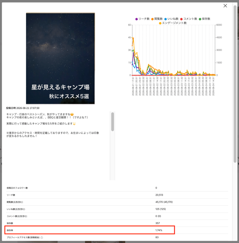The width and height of the screenshot is (239, 243).
Task: Click the save rate value 1.74%
Action: tap(159, 230)
